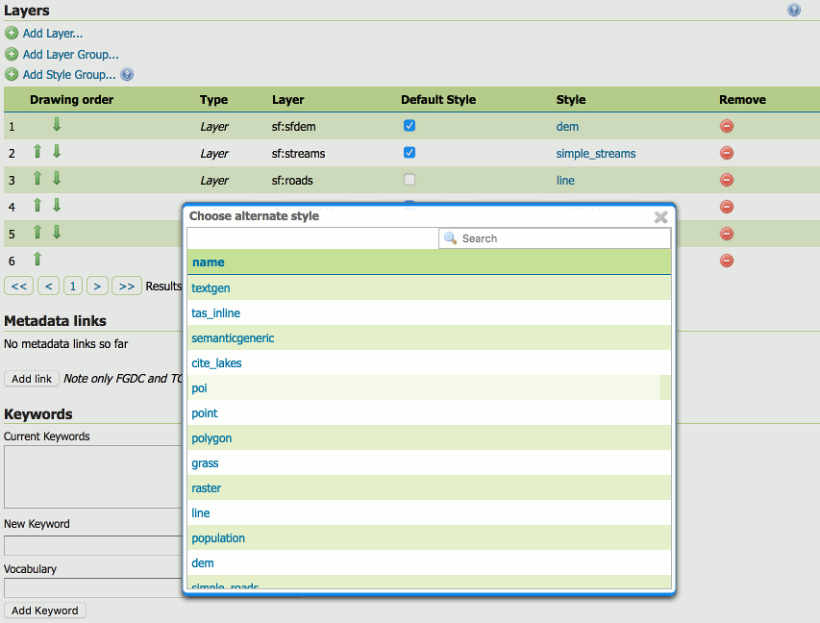The width and height of the screenshot is (820, 623).
Task: Remove the sf:sfdem layer using red icon
Action: pyautogui.click(x=727, y=126)
